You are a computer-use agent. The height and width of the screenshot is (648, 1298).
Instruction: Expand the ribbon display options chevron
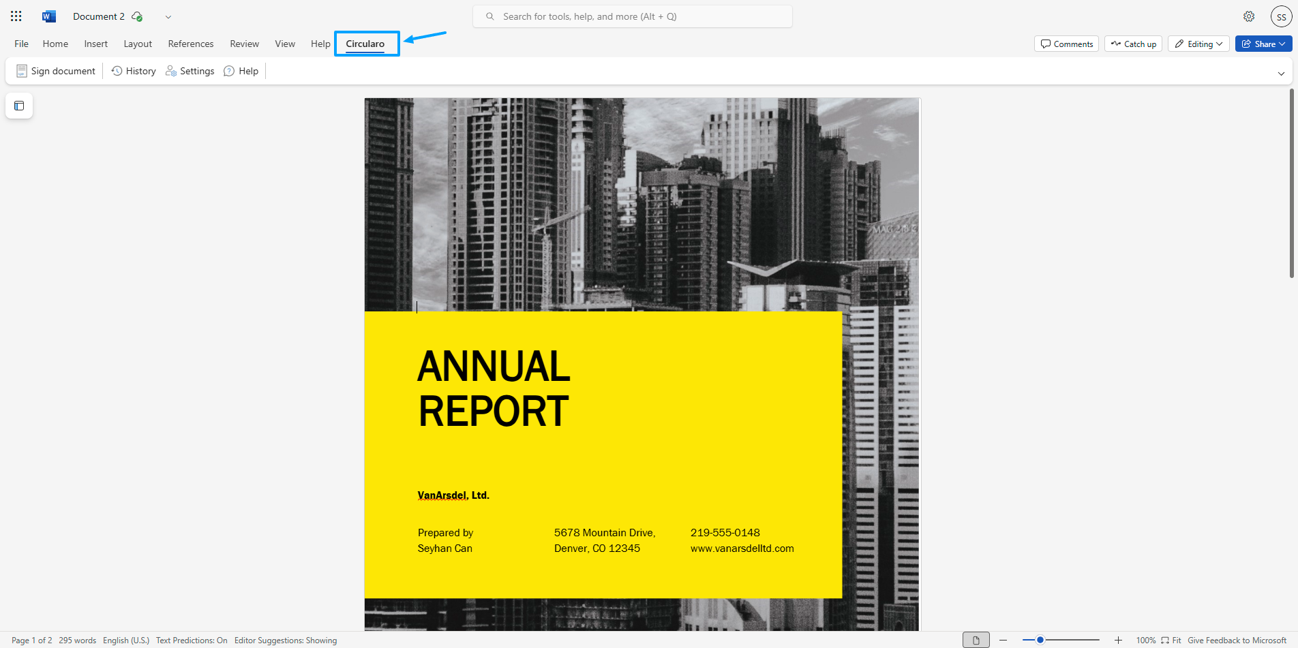[x=1280, y=73]
